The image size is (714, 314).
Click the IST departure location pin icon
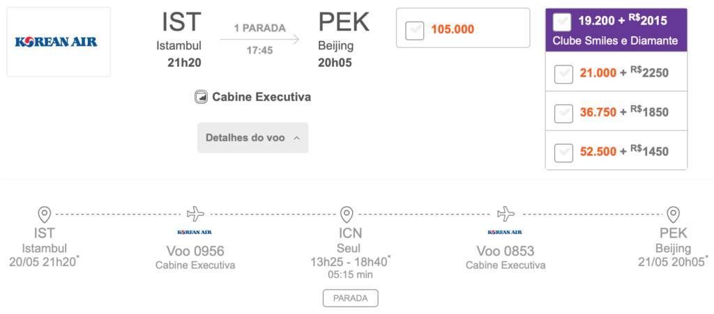click(x=44, y=214)
